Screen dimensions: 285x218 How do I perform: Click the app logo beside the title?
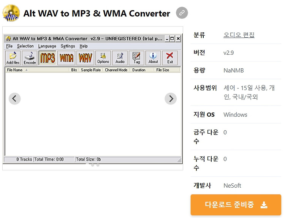pyautogui.click(x=11, y=13)
